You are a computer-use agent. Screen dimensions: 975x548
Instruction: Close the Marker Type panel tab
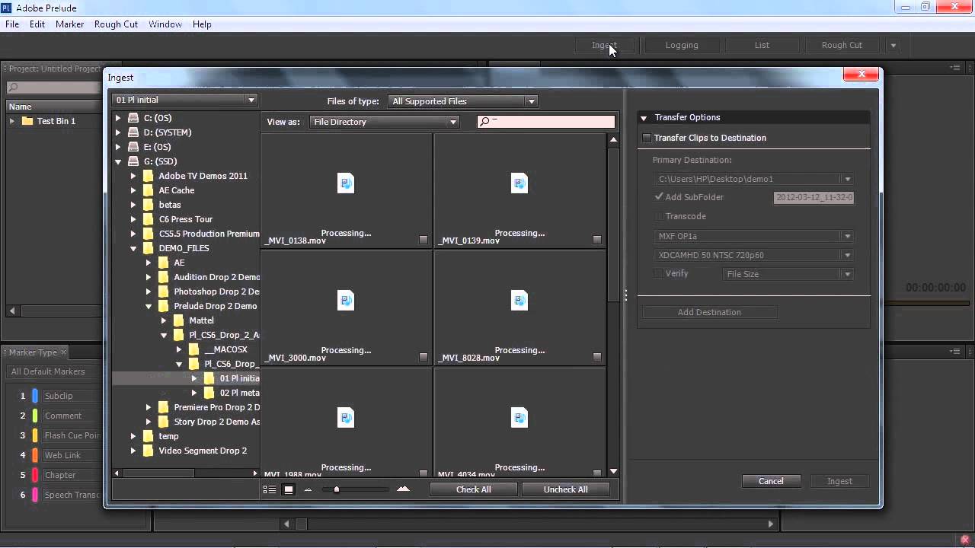63,352
